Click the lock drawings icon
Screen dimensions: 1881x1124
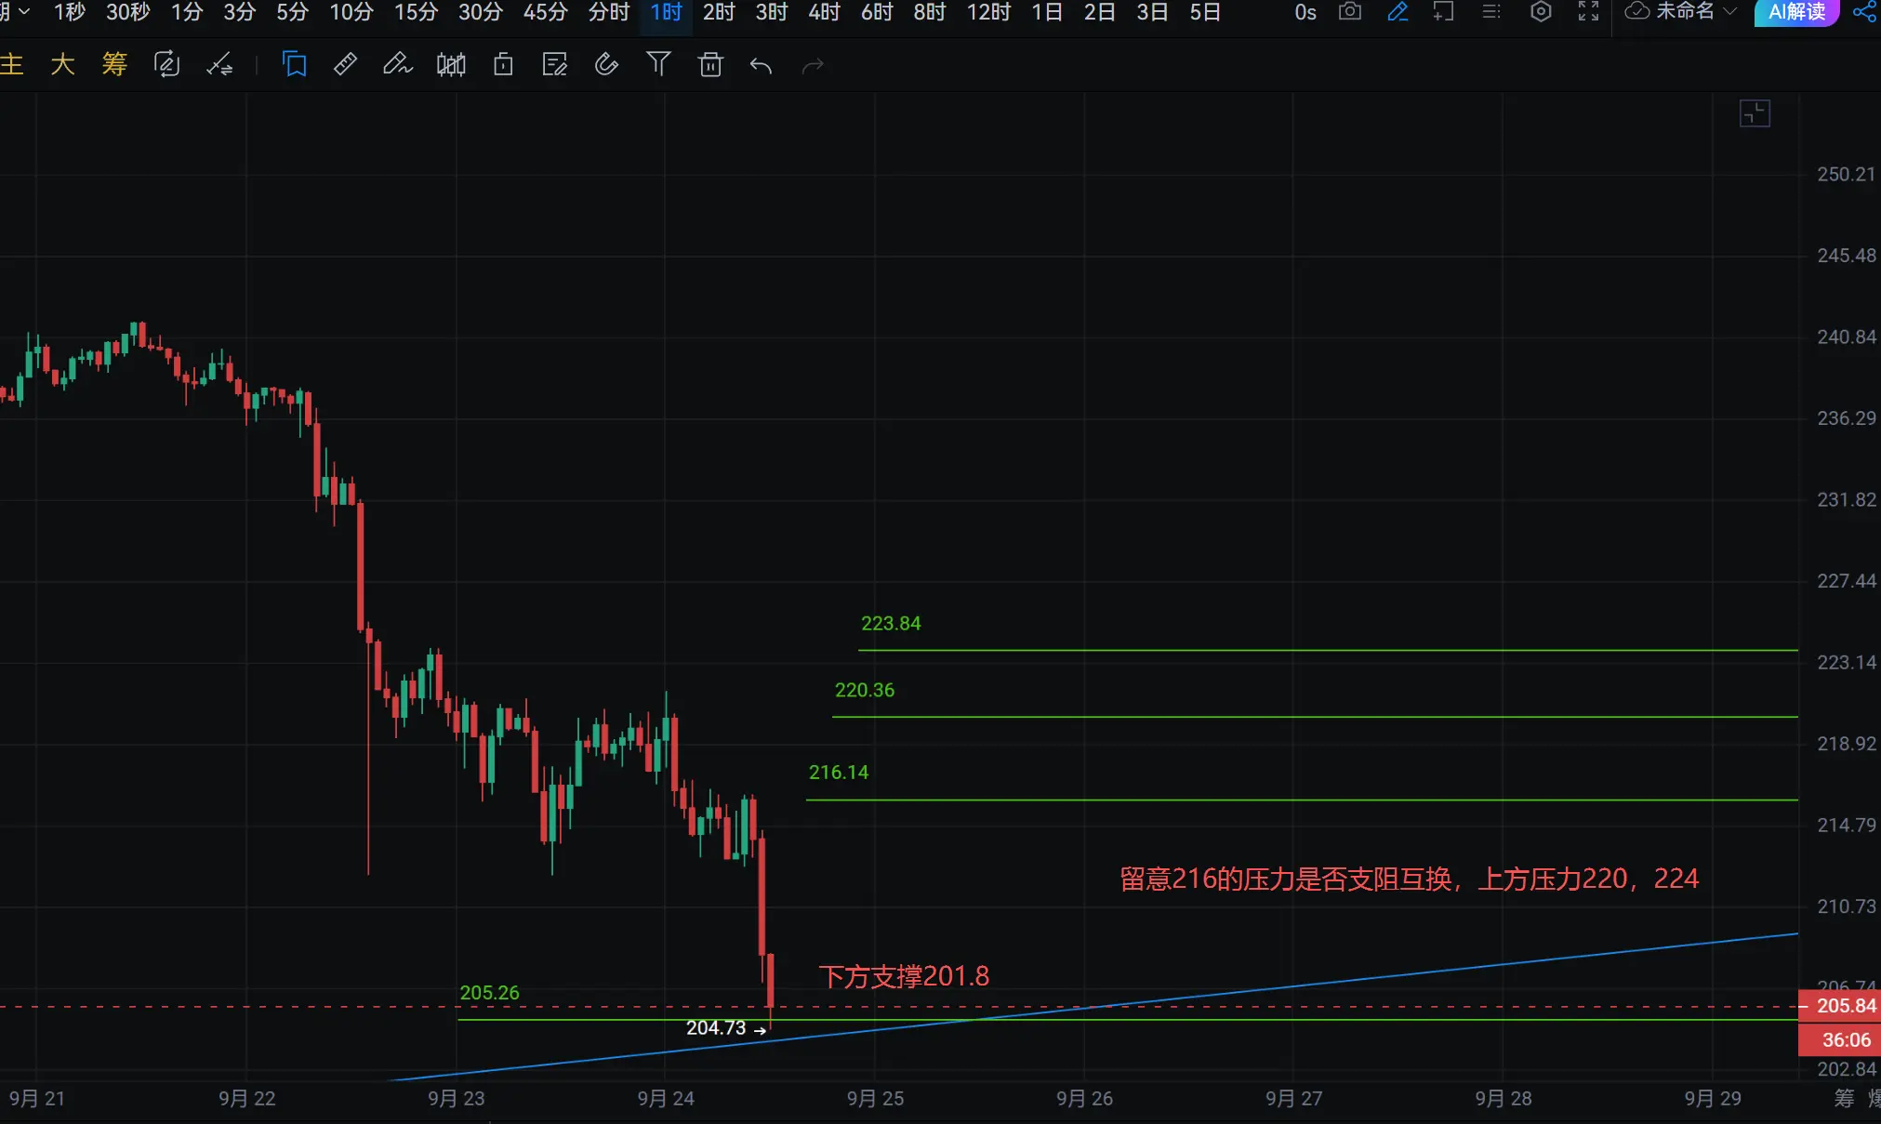pos(503,64)
